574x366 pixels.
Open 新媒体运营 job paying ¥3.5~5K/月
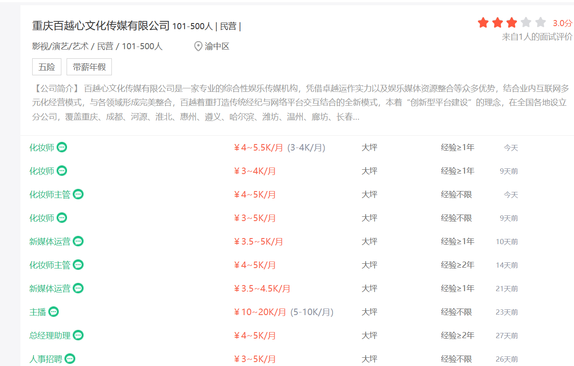[x=50, y=242]
